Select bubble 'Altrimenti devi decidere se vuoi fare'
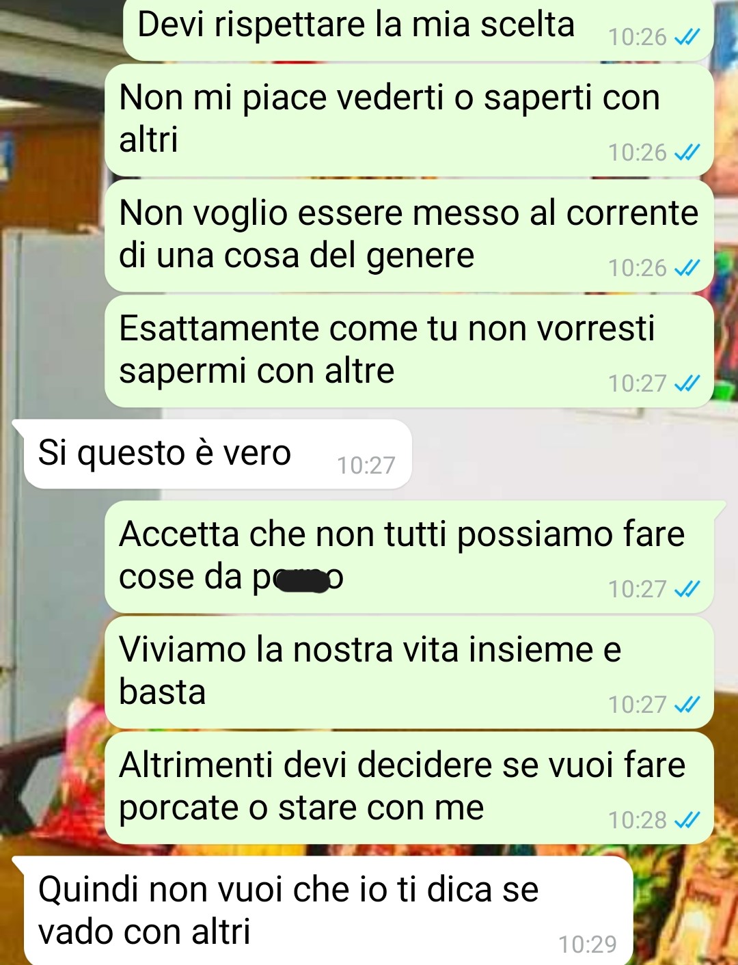 click(409, 787)
